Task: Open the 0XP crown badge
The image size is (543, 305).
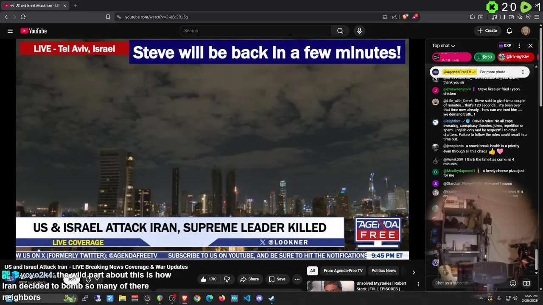Action: [x=505, y=46]
